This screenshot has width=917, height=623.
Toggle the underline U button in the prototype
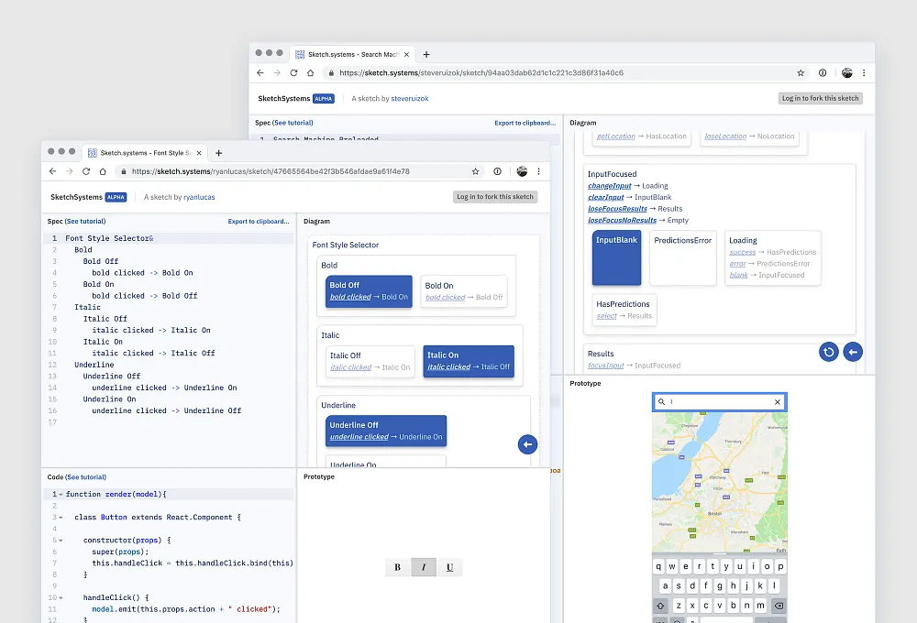(449, 567)
